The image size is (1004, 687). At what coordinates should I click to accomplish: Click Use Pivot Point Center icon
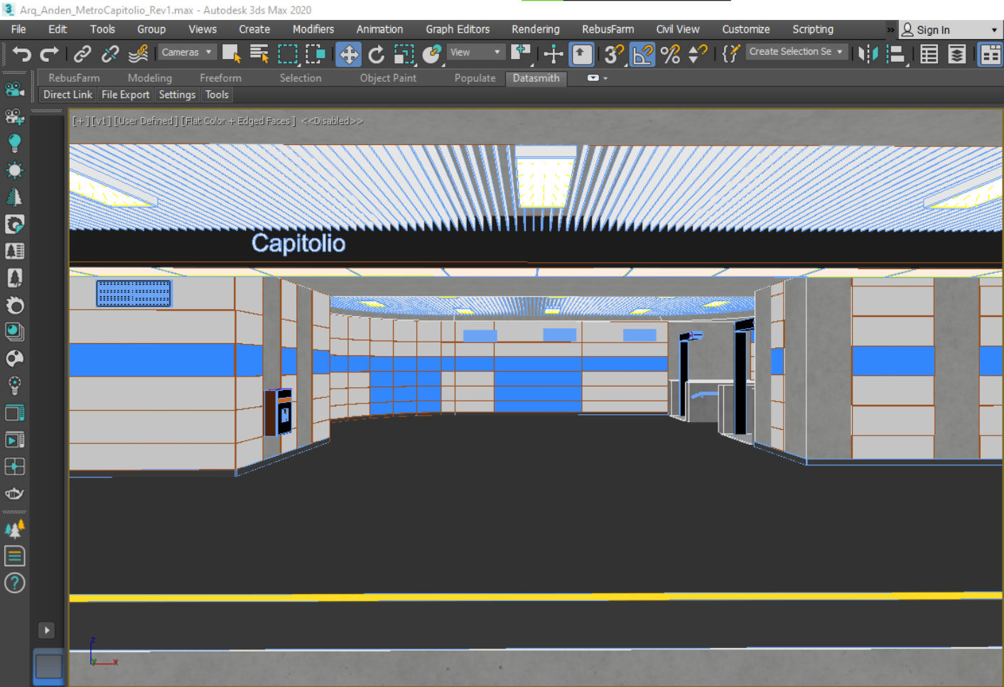521,54
